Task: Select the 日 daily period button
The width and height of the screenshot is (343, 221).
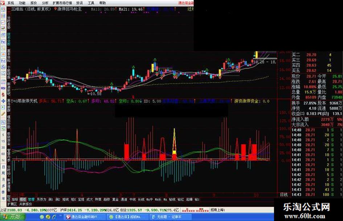Action: (3, 167)
